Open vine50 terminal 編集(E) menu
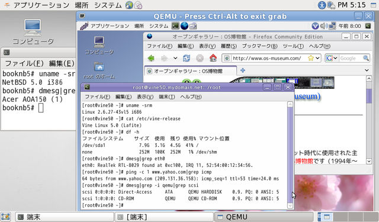Image resolution: width=379 pixels, height=222 pixels. pos(123,96)
